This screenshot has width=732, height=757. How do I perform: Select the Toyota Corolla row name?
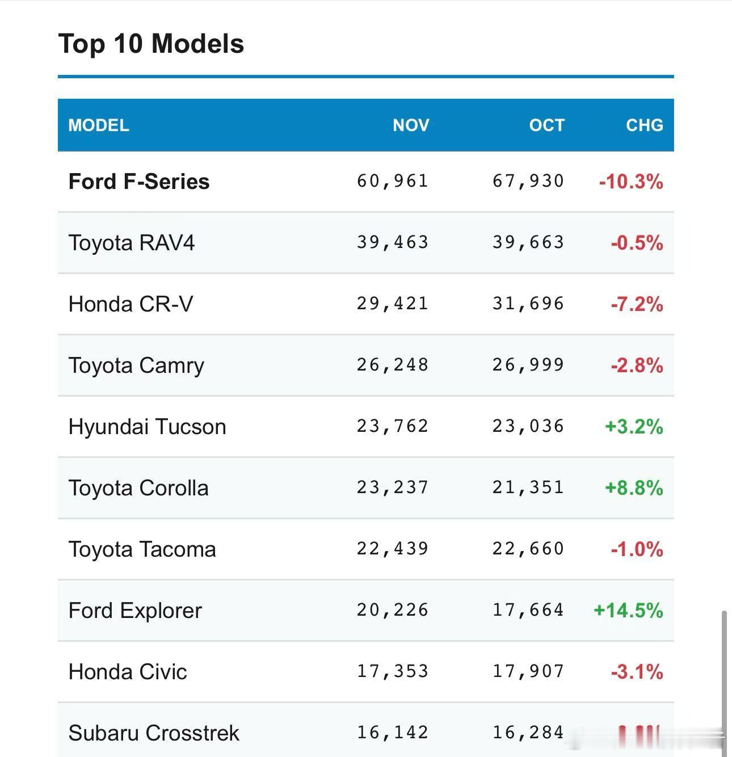pyautogui.click(x=138, y=488)
